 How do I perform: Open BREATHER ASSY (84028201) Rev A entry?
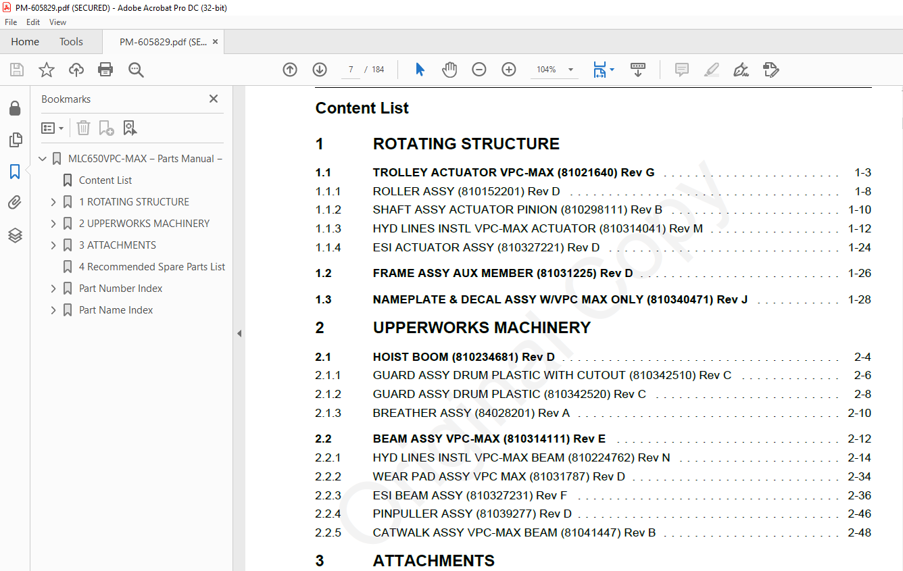click(471, 413)
